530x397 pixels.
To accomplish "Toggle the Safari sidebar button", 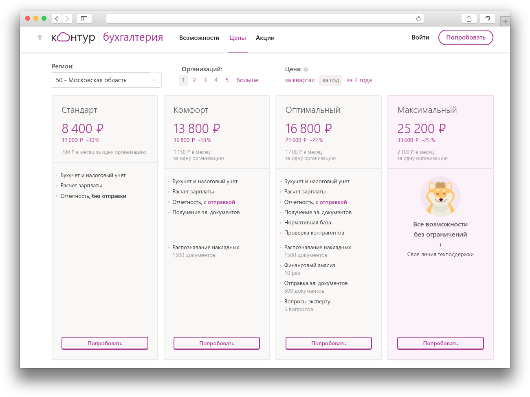I will pyautogui.click(x=84, y=19).
